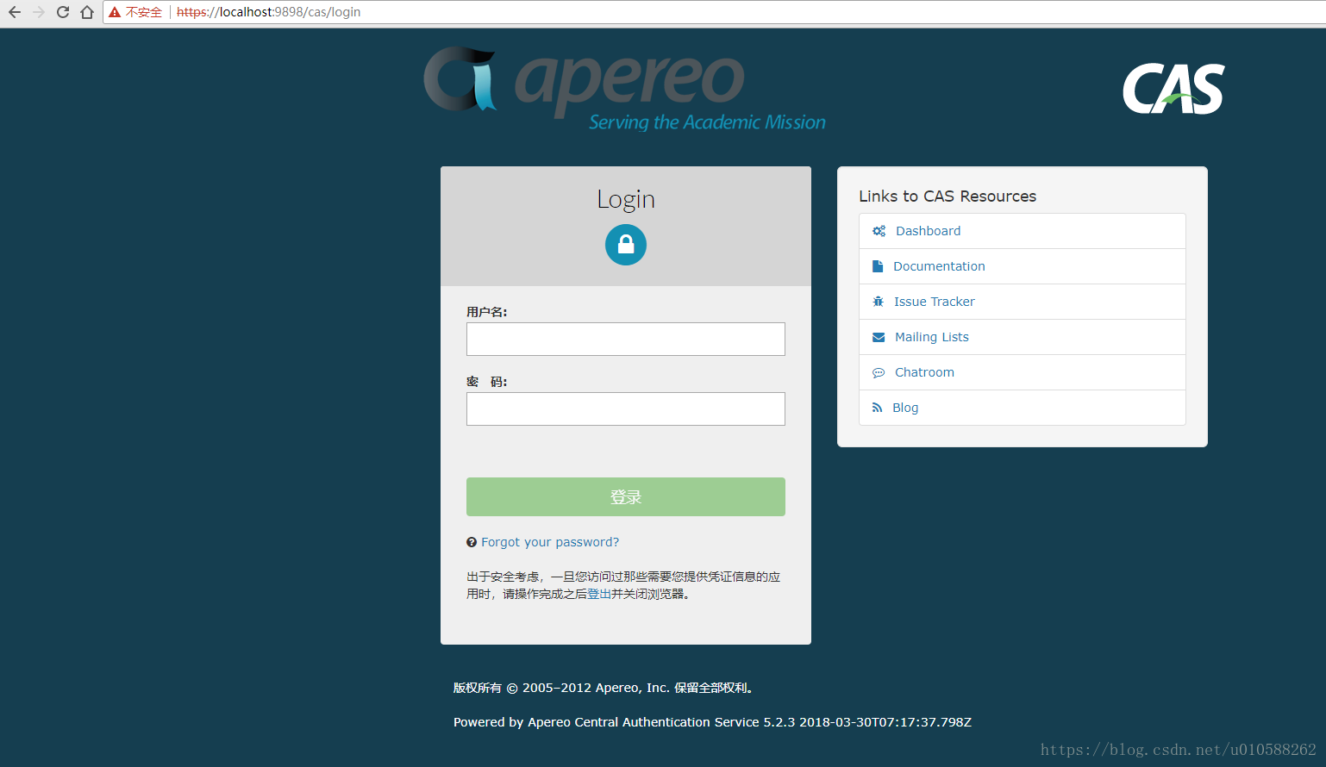The image size is (1326, 767).
Task: Open the Mailing Lists link
Action: [932, 337]
